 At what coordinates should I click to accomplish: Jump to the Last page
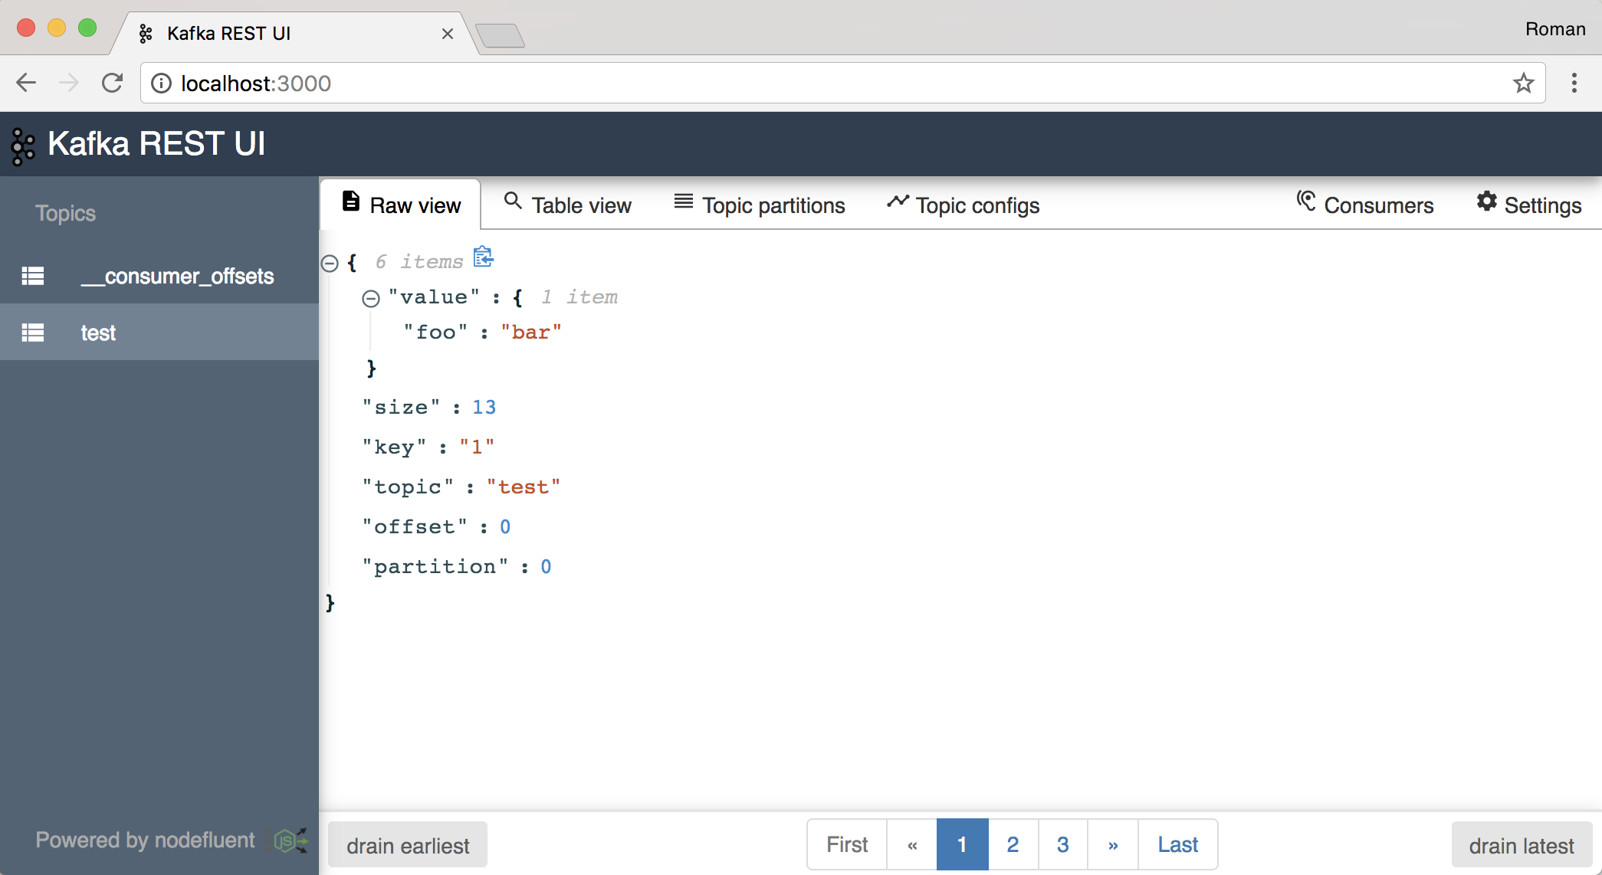[x=1177, y=844]
